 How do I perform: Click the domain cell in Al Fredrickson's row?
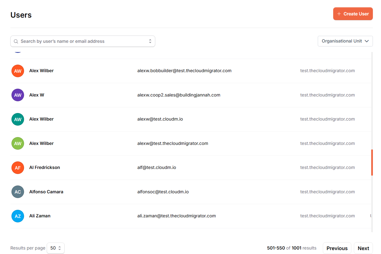tap(328, 168)
